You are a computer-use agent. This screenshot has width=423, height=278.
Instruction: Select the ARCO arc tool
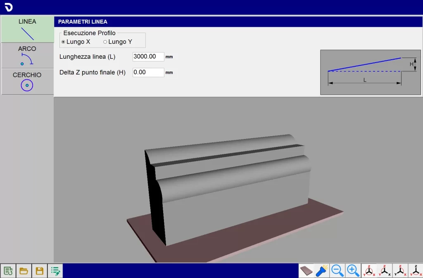[x=27, y=55]
